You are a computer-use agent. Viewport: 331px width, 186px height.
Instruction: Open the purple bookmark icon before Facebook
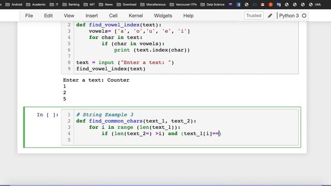coord(231,5)
